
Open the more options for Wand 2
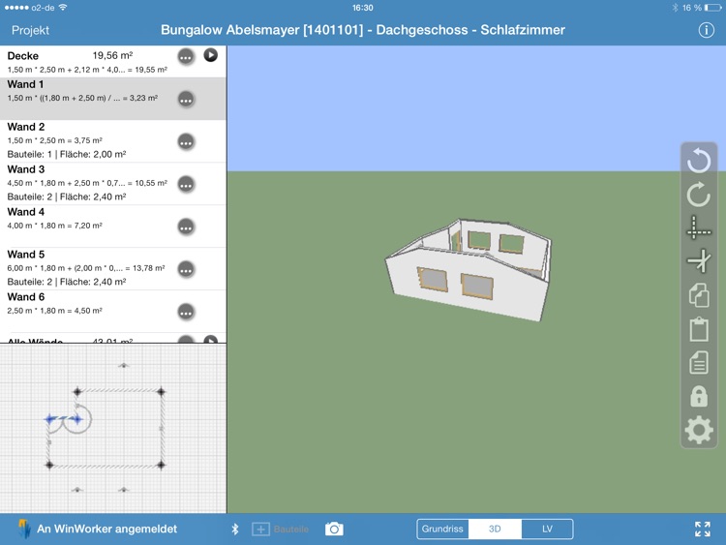click(x=186, y=142)
